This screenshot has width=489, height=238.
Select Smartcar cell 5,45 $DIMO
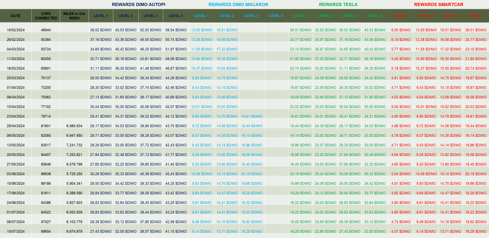coord(401,58)
